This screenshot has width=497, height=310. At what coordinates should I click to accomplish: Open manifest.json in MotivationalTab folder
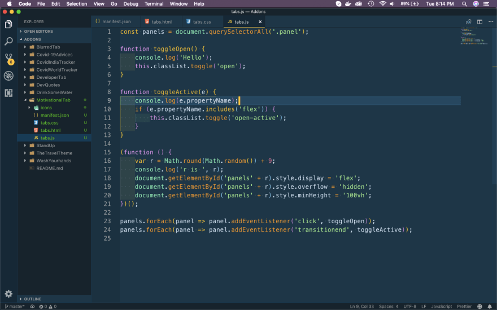[54, 115]
